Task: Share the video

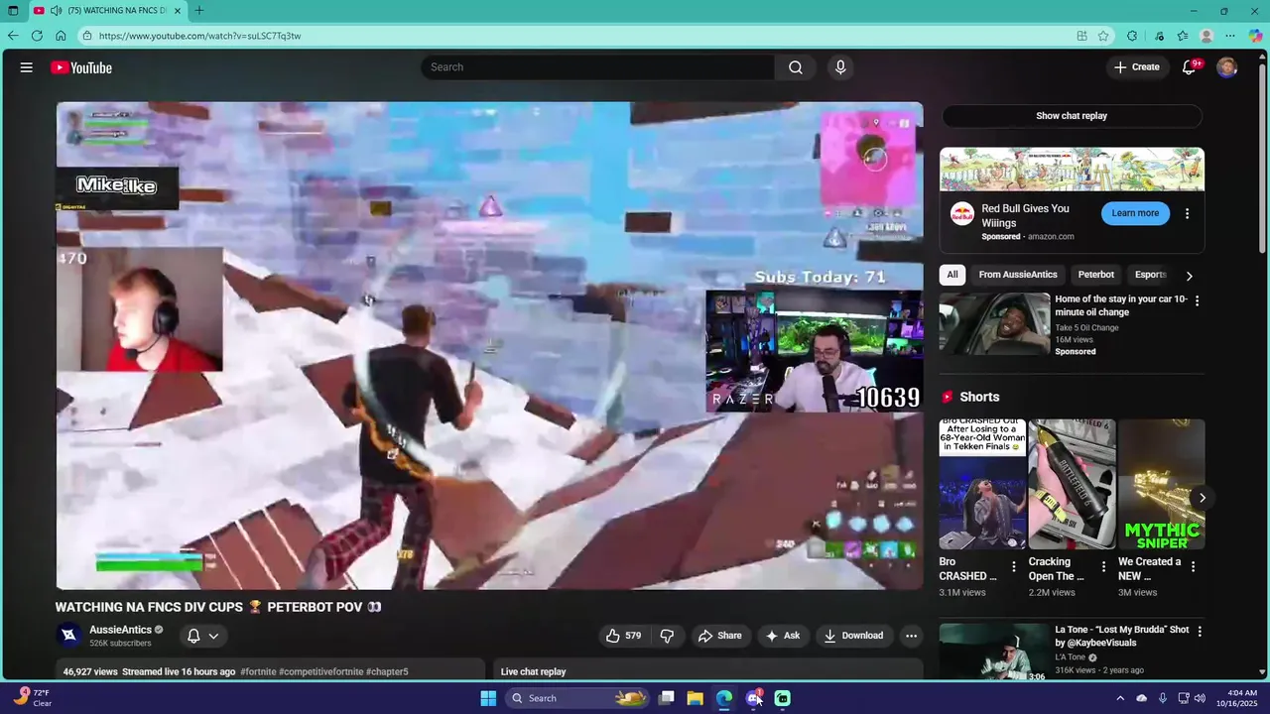Action: (720, 636)
